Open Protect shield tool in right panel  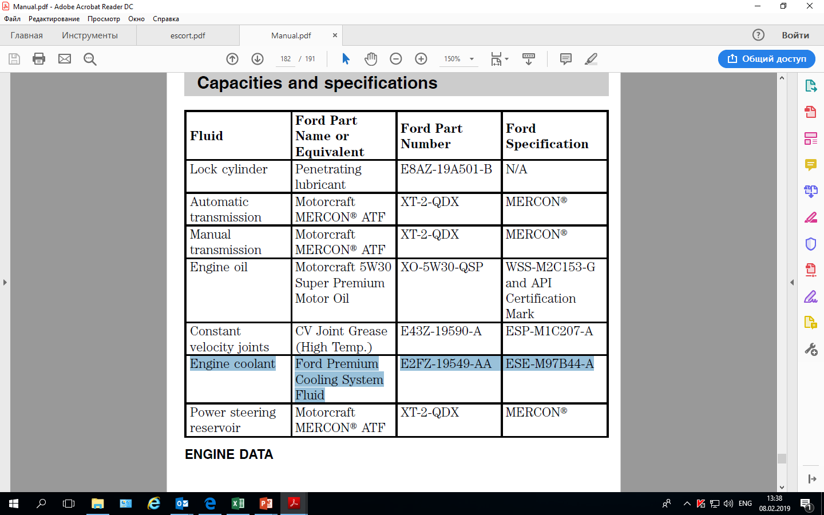(x=811, y=244)
